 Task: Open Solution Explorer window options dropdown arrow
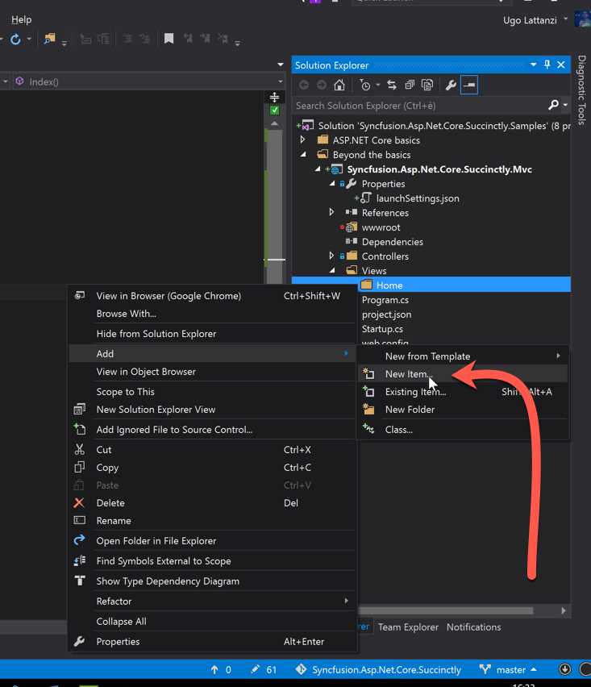tap(533, 65)
